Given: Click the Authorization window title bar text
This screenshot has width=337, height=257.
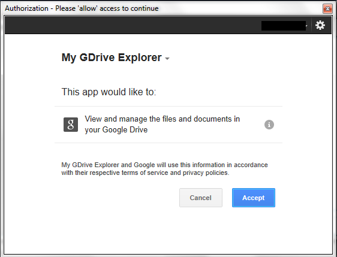Looking at the screenshot, I should click(x=82, y=8).
